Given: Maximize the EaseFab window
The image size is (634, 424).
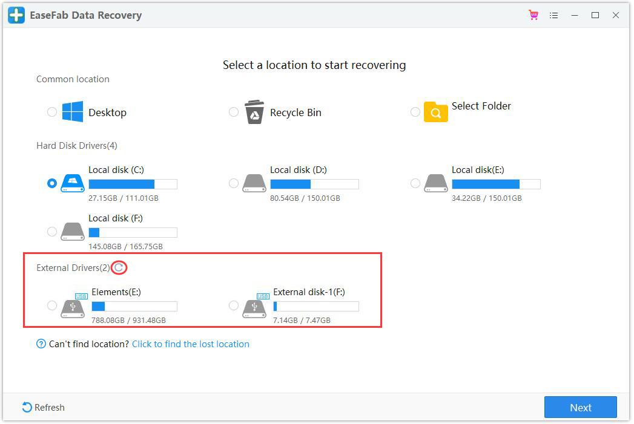Looking at the screenshot, I should click(x=595, y=15).
